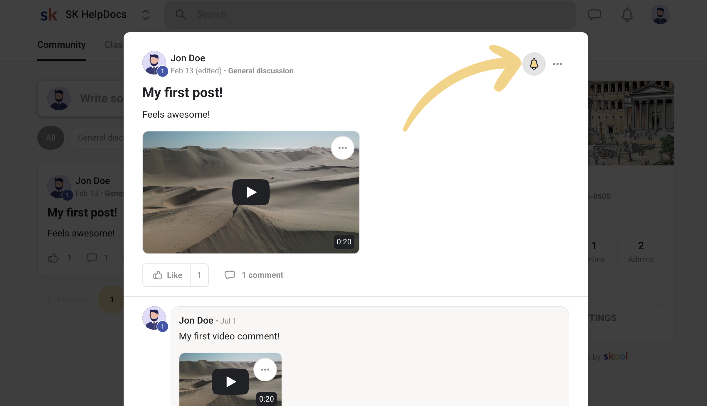Screen dimensions: 707x406
Task: Open the 1 comment link
Action: tap(262, 275)
